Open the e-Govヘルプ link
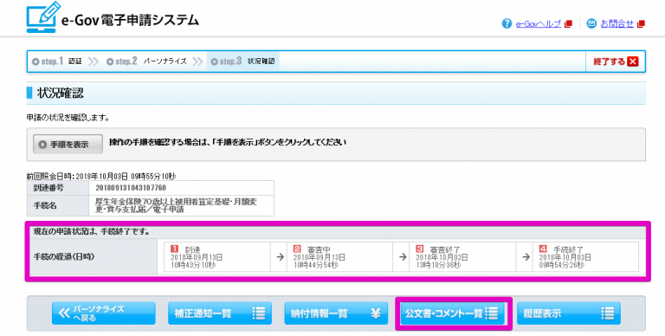The image size is (665, 336). 539,24
